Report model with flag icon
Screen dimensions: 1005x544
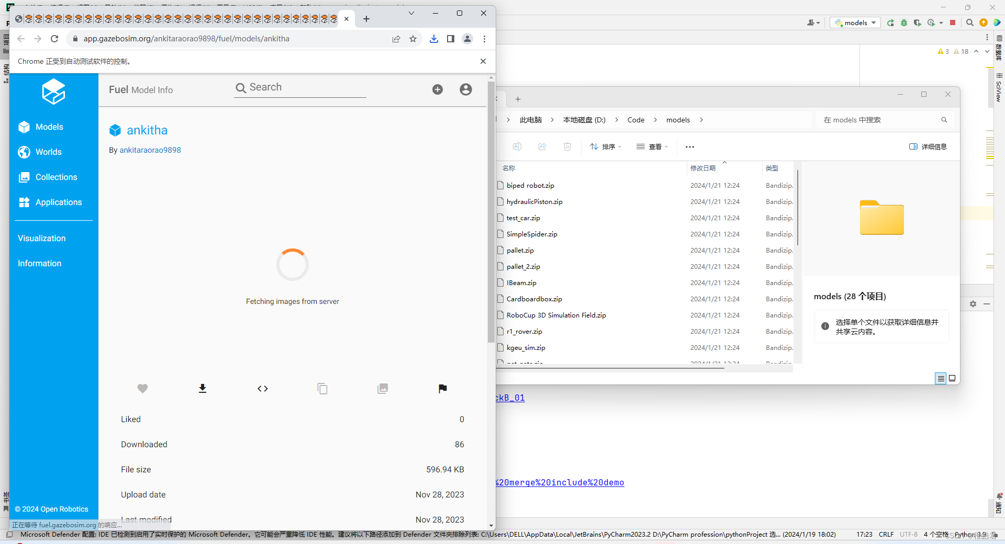pos(443,388)
